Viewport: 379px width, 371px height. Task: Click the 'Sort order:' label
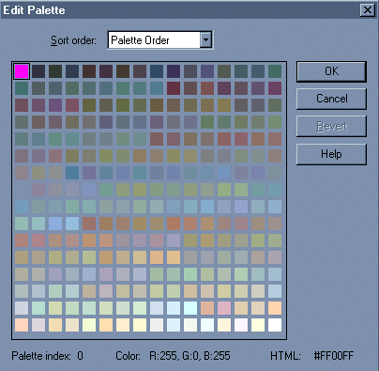point(74,40)
